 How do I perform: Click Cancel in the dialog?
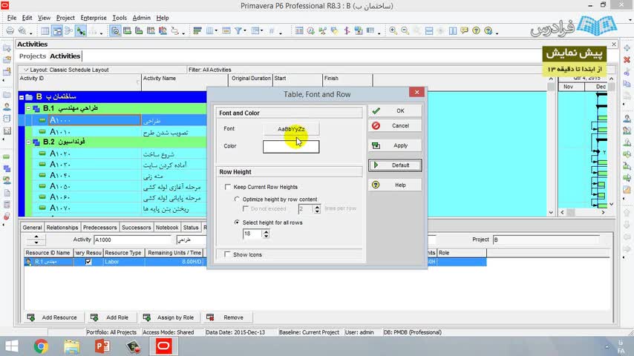(x=395, y=125)
